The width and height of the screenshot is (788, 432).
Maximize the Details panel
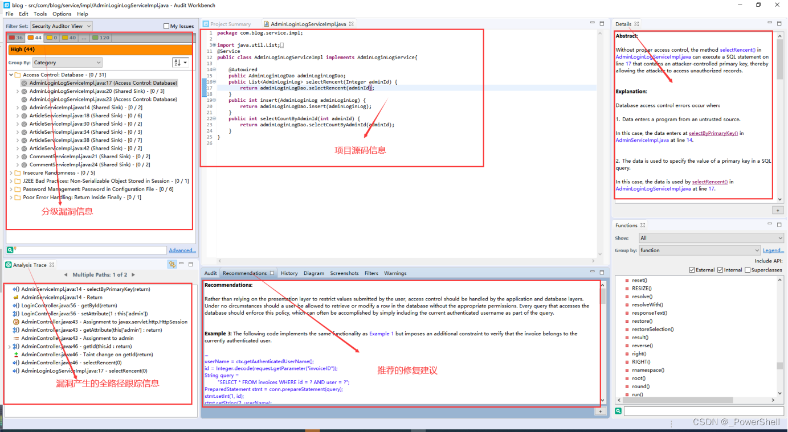pos(779,23)
